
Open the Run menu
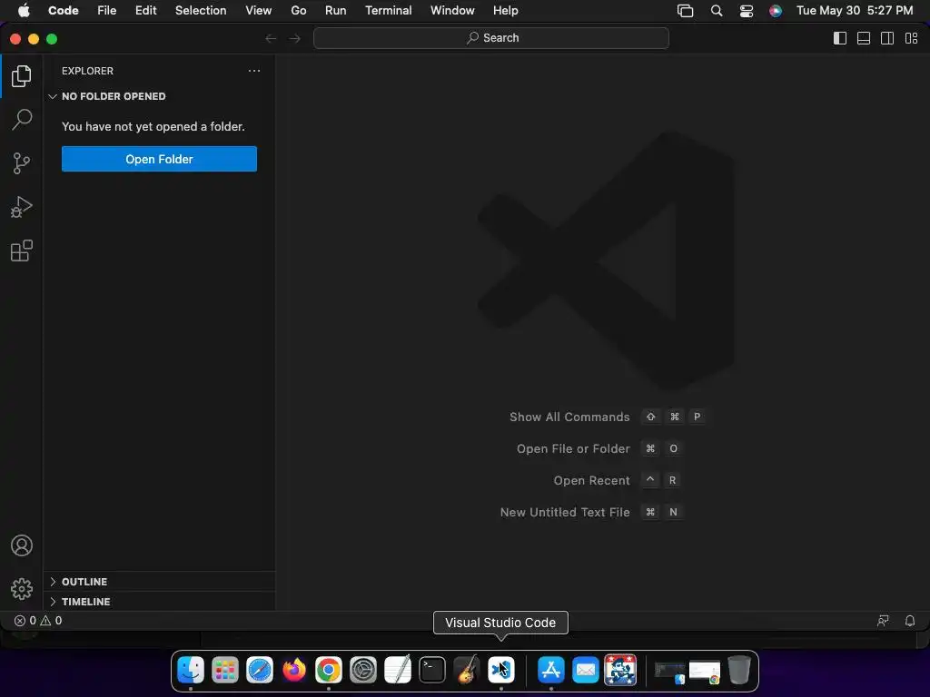(336, 11)
